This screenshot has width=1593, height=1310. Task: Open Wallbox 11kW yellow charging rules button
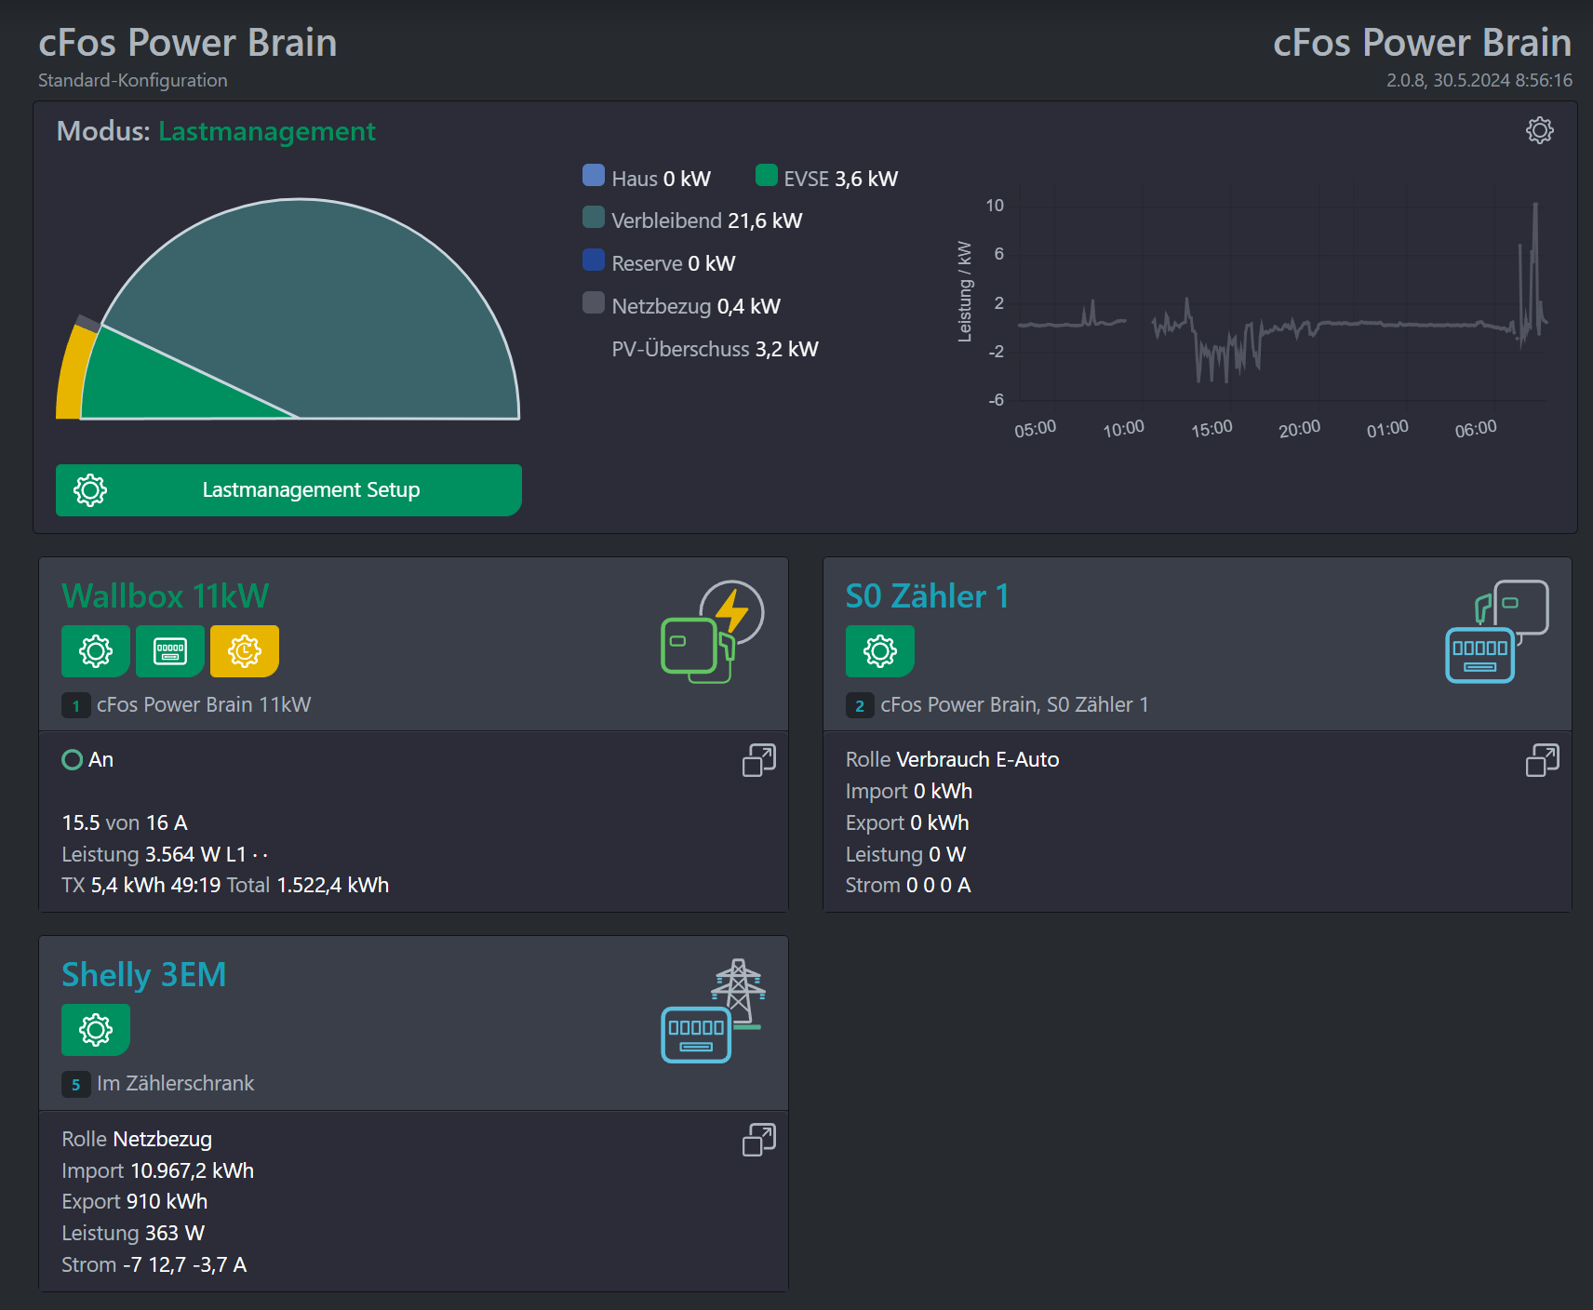pyautogui.click(x=245, y=651)
